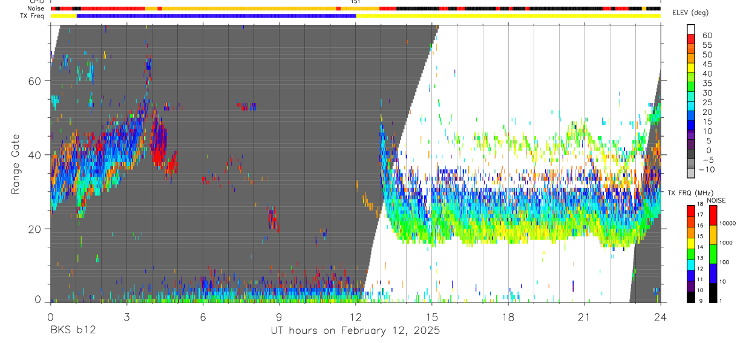Select the green 100 noise legend block
Screen dimensions: 743x343
[x=713, y=254]
